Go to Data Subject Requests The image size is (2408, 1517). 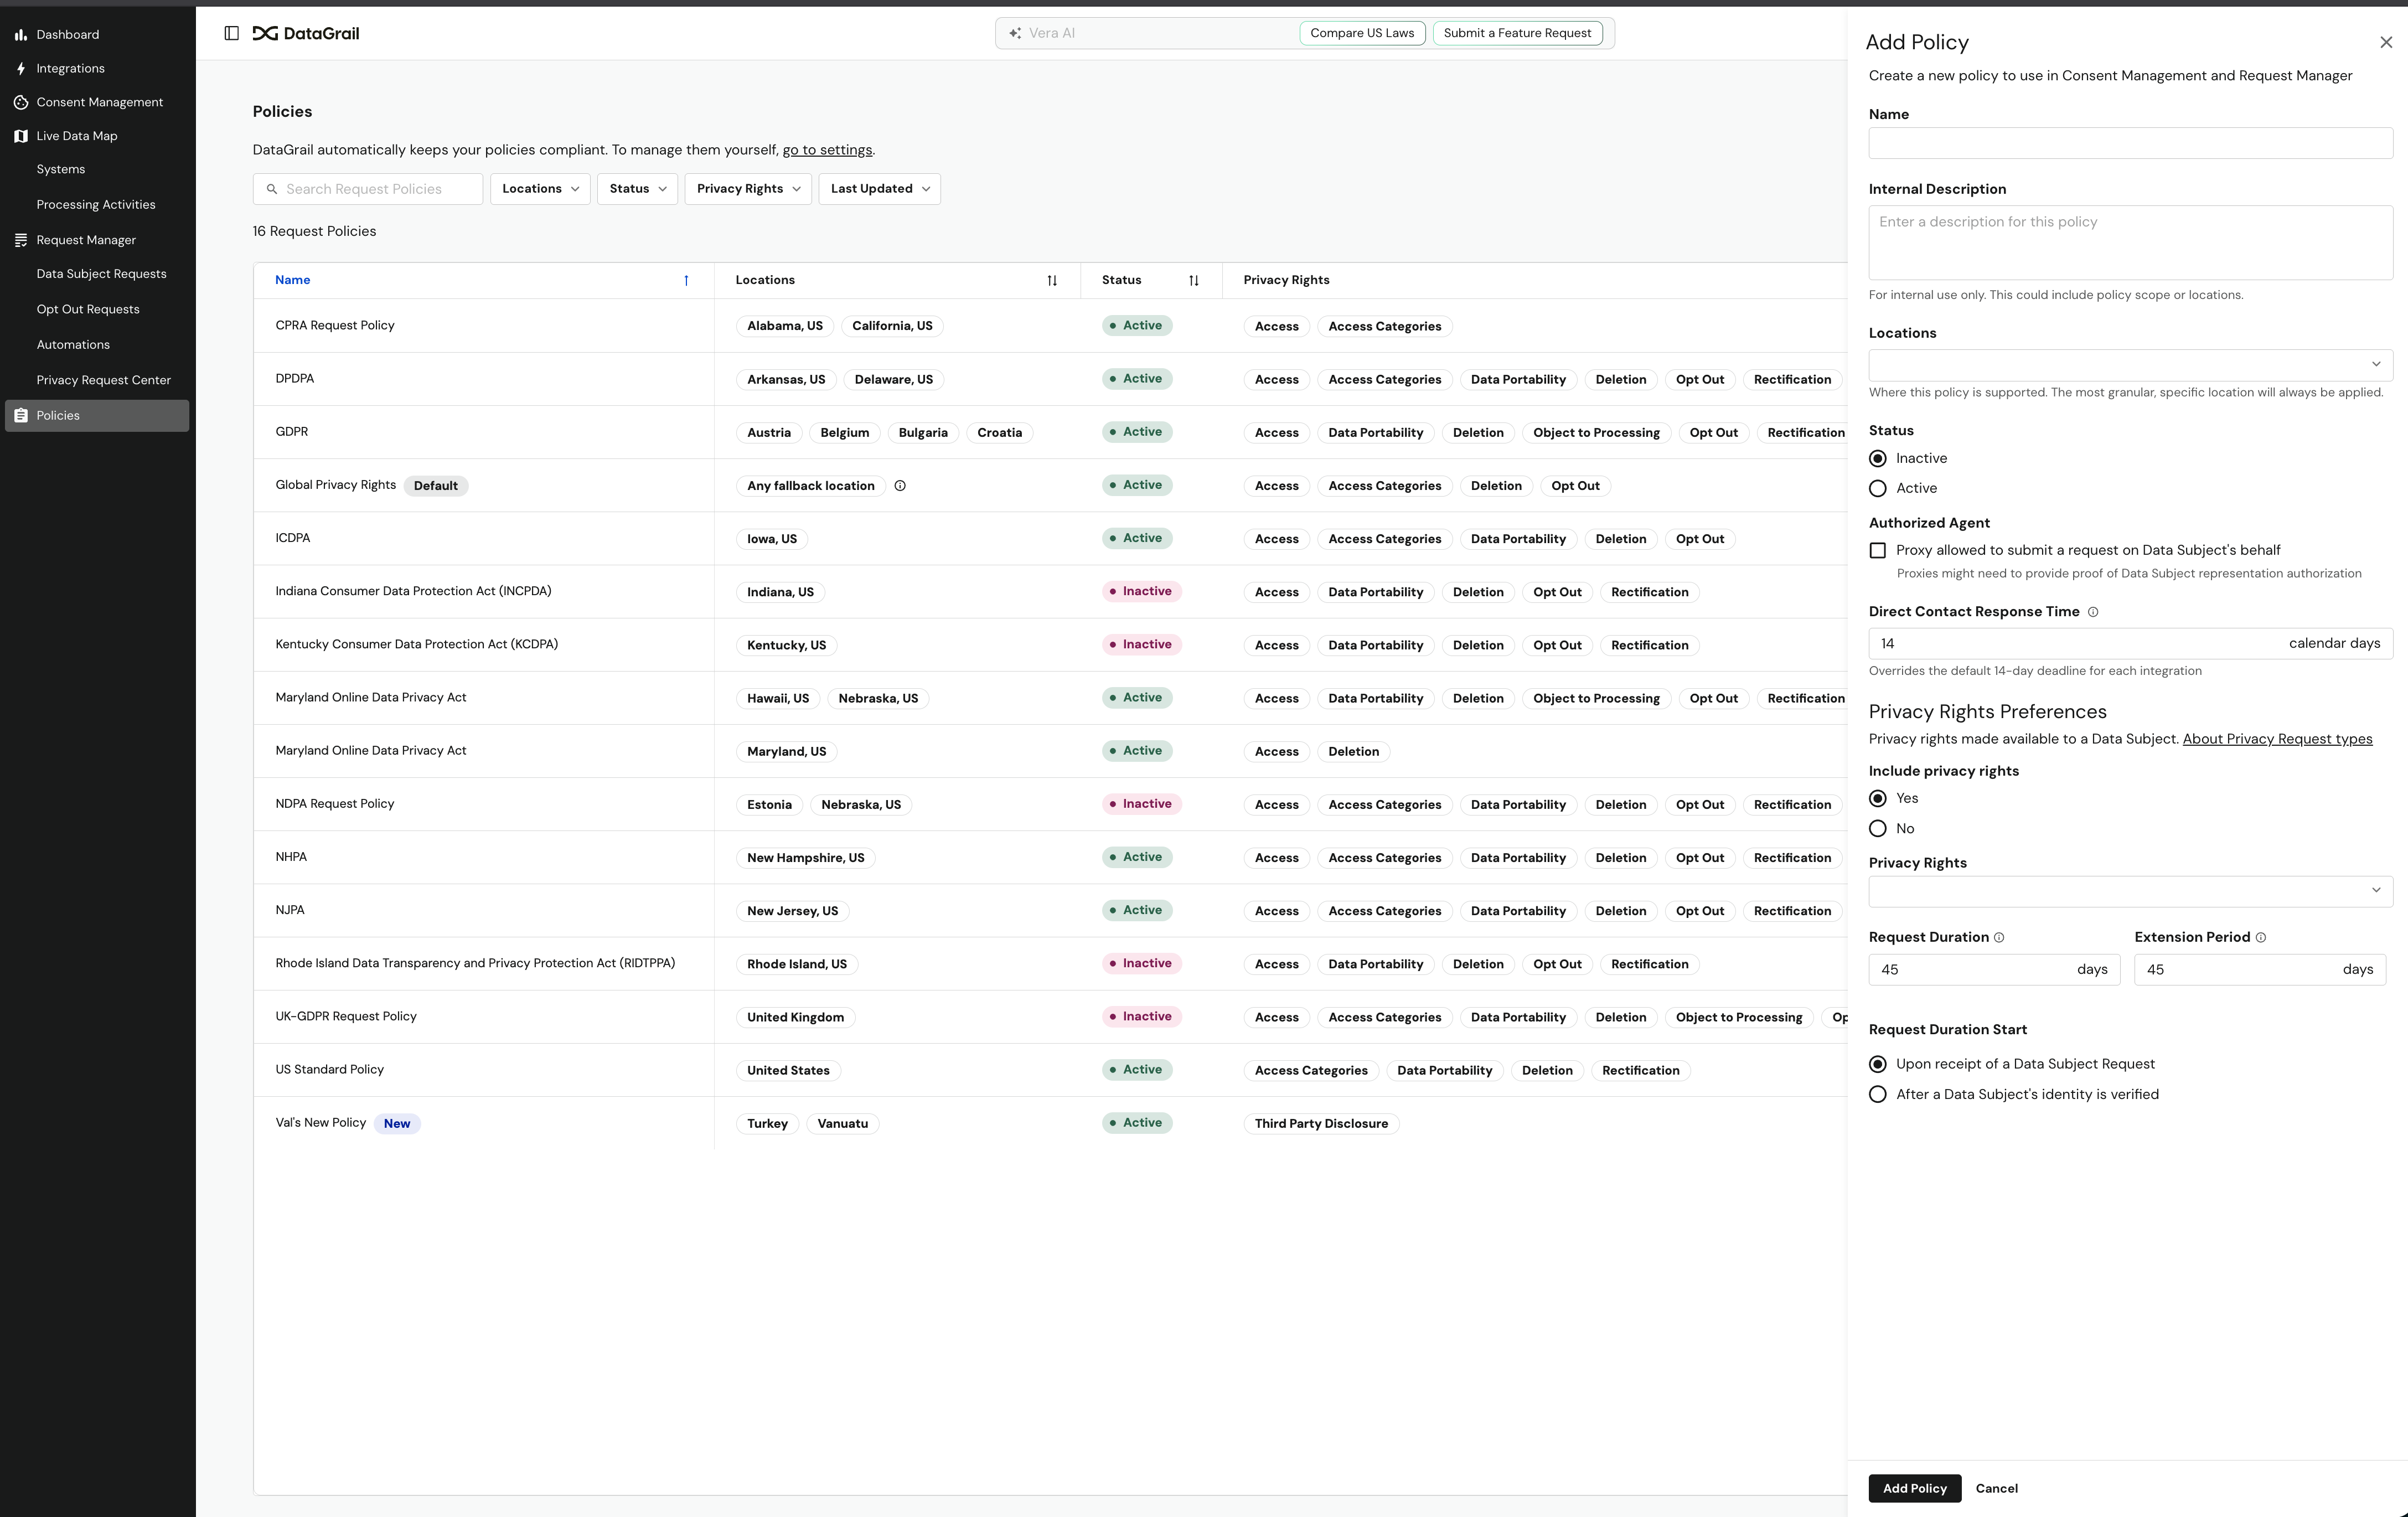[x=101, y=273]
